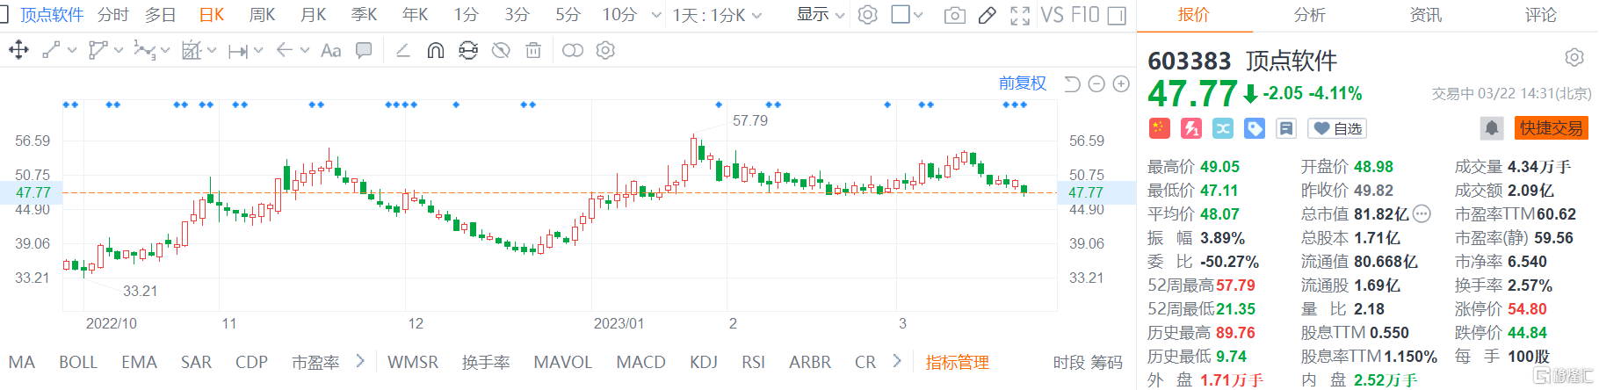Click the red China flag market icon
1599x390 pixels.
[x=1160, y=128]
